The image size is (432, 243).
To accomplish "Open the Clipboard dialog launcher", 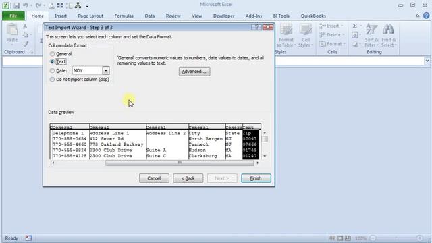I will coord(32,52).
